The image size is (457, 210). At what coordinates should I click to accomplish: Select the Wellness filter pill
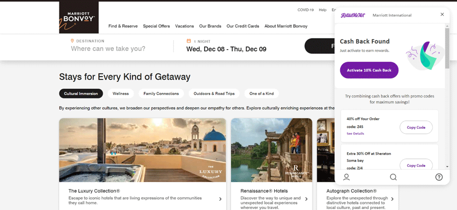click(121, 93)
